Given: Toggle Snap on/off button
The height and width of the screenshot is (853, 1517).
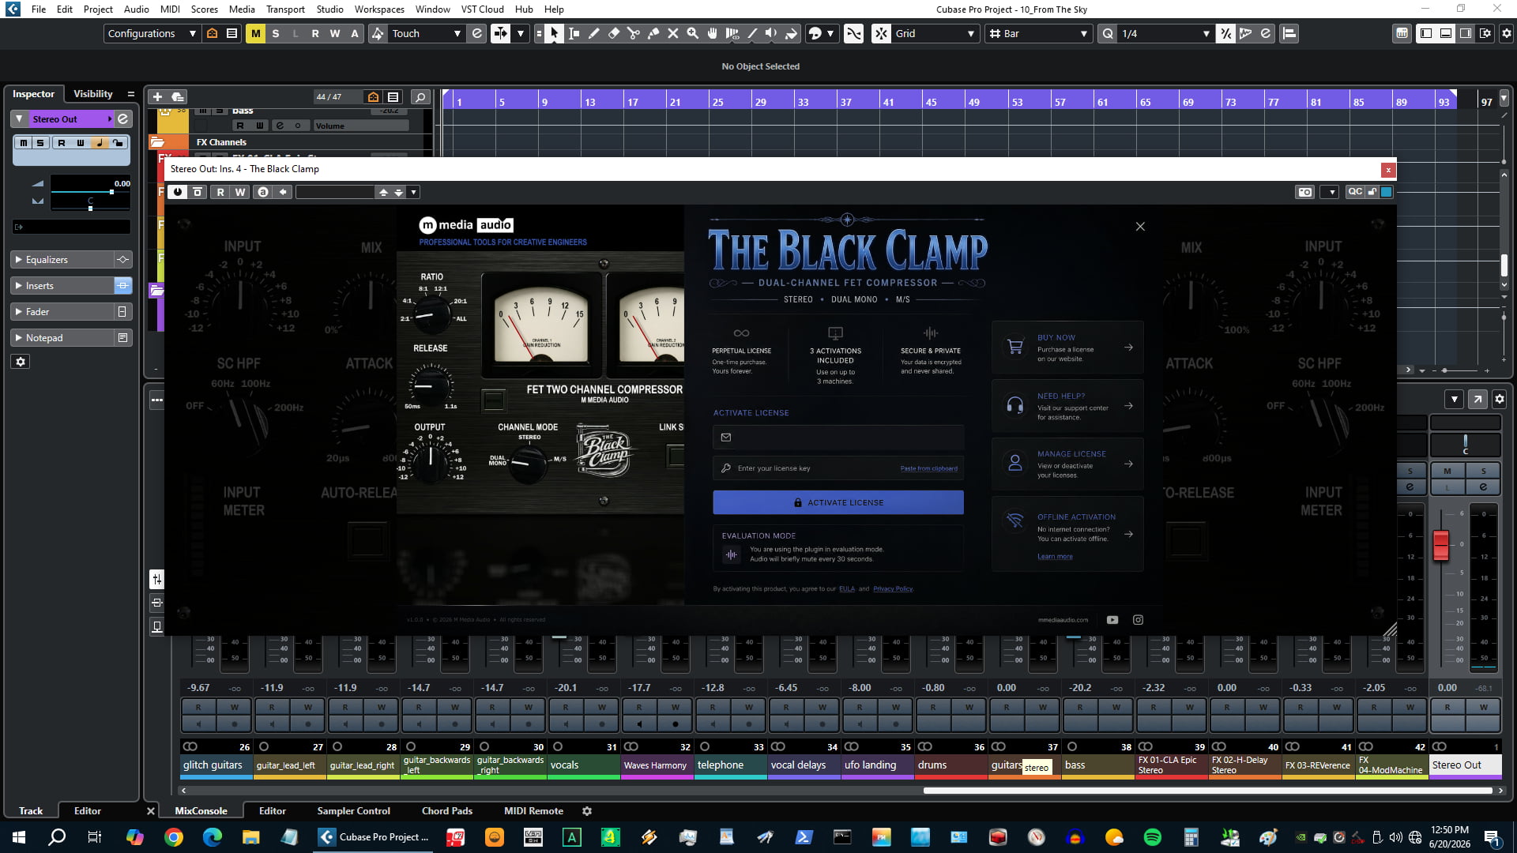Looking at the screenshot, I should pyautogui.click(x=881, y=33).
